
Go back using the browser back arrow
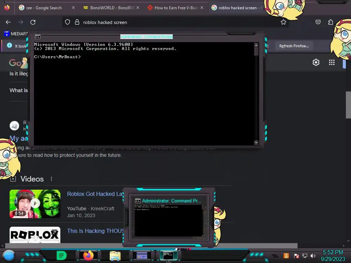[8, 22]
